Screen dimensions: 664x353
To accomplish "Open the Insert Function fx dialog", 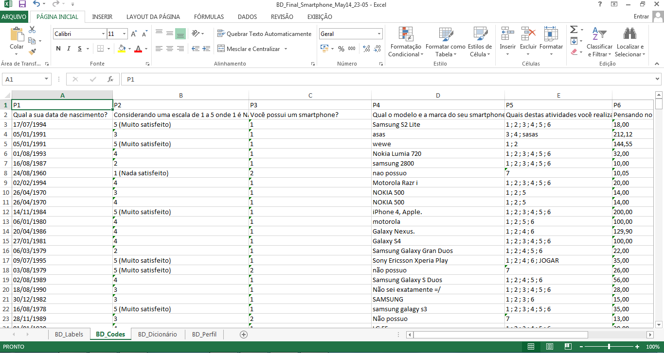I will coord(110,79).
